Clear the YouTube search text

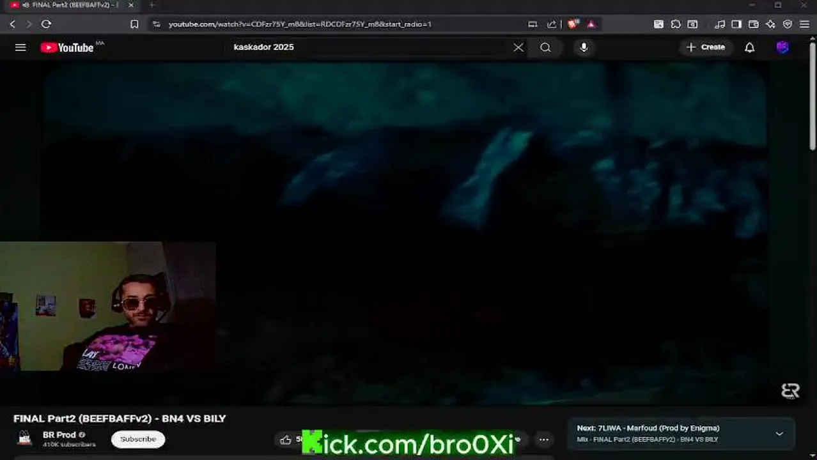tap(518, 47)
